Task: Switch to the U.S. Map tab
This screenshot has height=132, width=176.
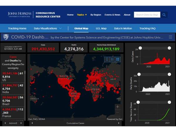Action: pyautogui.click(x=101, y=28)
